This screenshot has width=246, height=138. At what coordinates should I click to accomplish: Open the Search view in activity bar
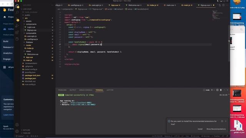coord(17,13)
